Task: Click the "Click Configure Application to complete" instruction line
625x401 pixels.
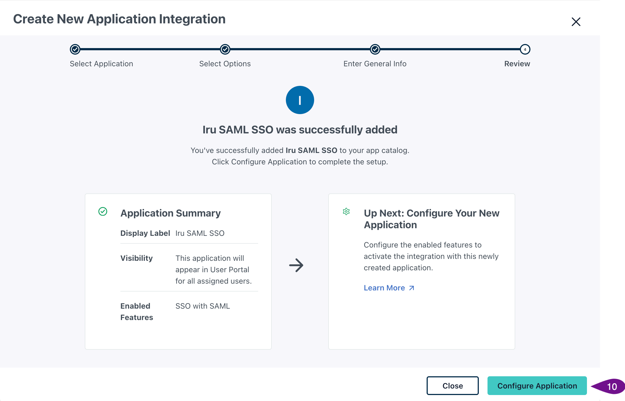Action: [300, 162]
